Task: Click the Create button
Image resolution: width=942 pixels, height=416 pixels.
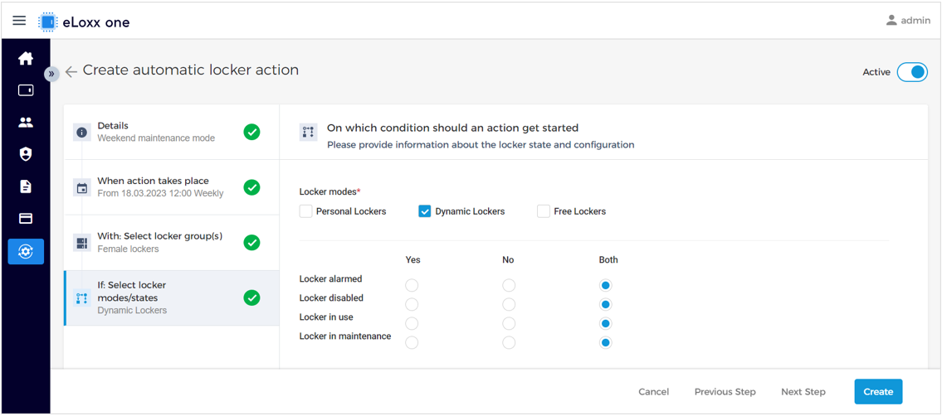Action: coord(878,392)
